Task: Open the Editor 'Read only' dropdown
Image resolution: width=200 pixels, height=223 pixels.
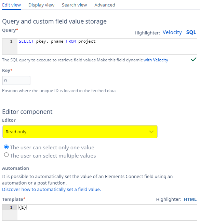Action: (80, 132)
